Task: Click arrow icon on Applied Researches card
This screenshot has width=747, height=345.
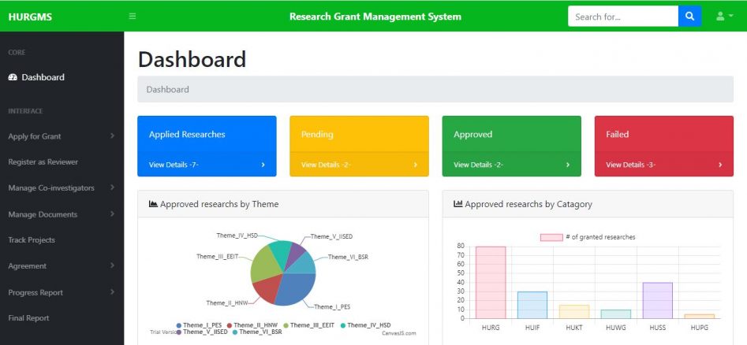Action: point(263,165)
